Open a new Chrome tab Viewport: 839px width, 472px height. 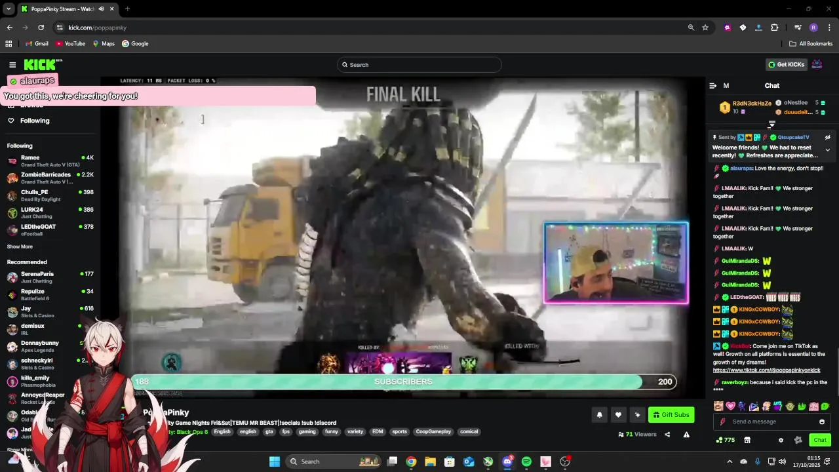[x=127, y=9]
